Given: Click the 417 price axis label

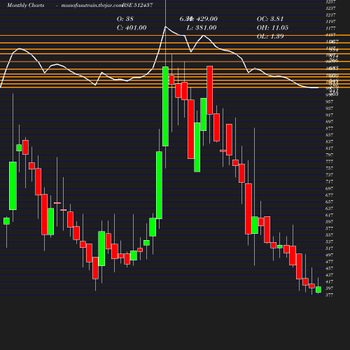Looking at the screenshot, I should coord(329,281).
